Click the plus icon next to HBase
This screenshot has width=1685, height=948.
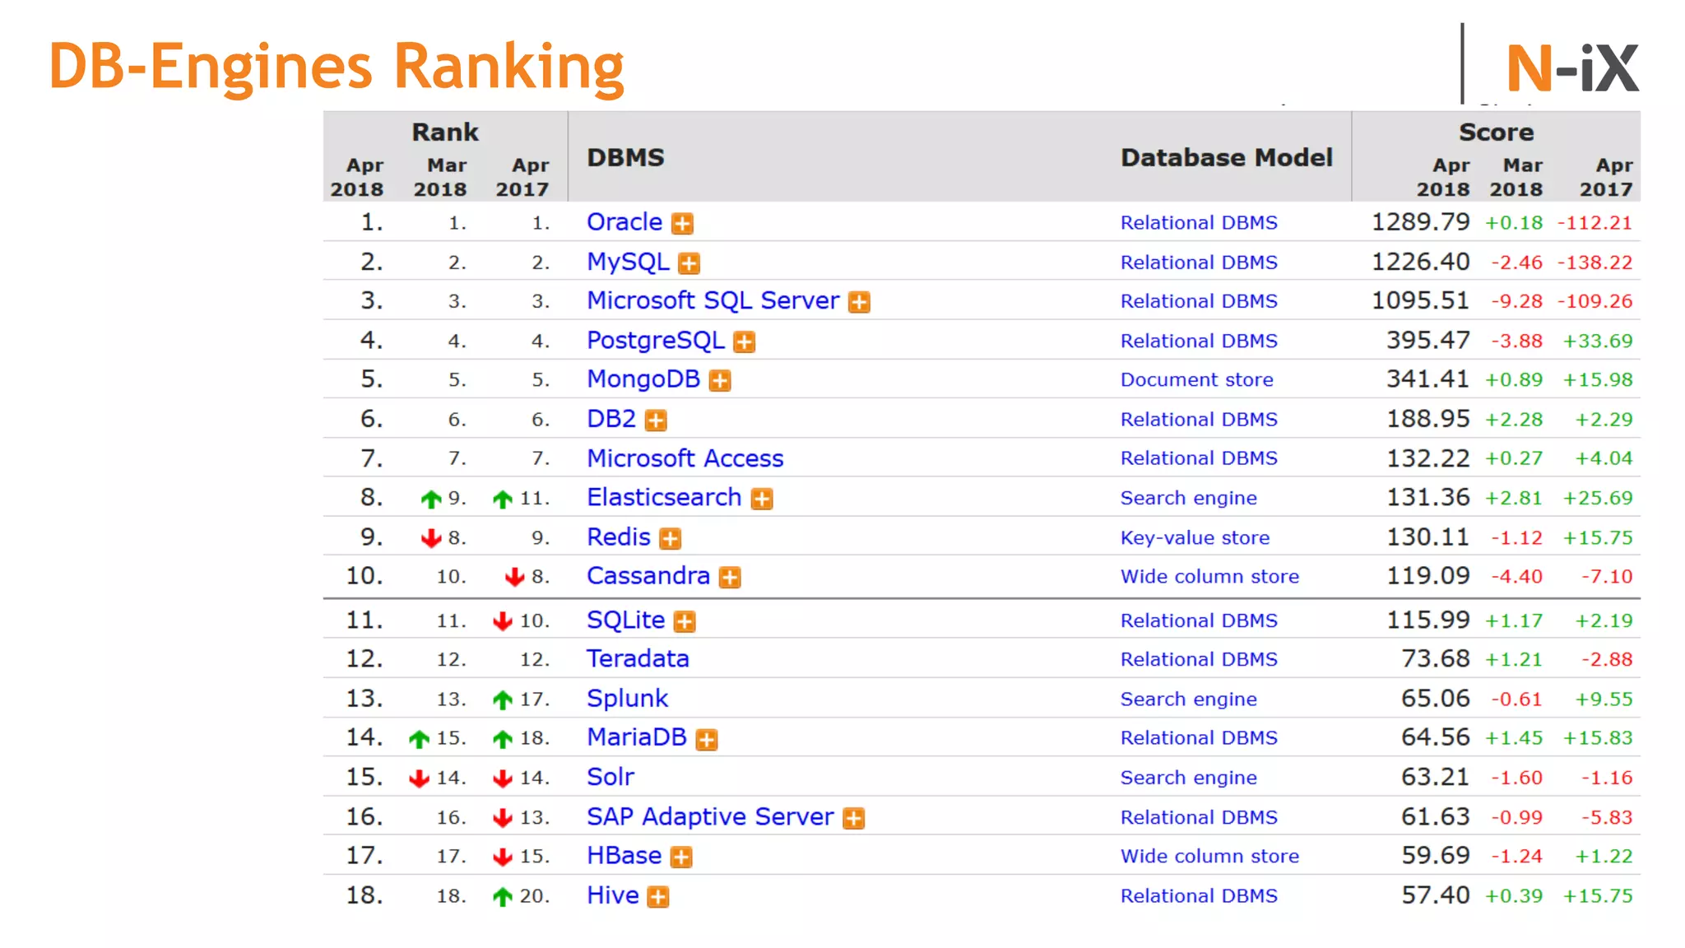681,857
